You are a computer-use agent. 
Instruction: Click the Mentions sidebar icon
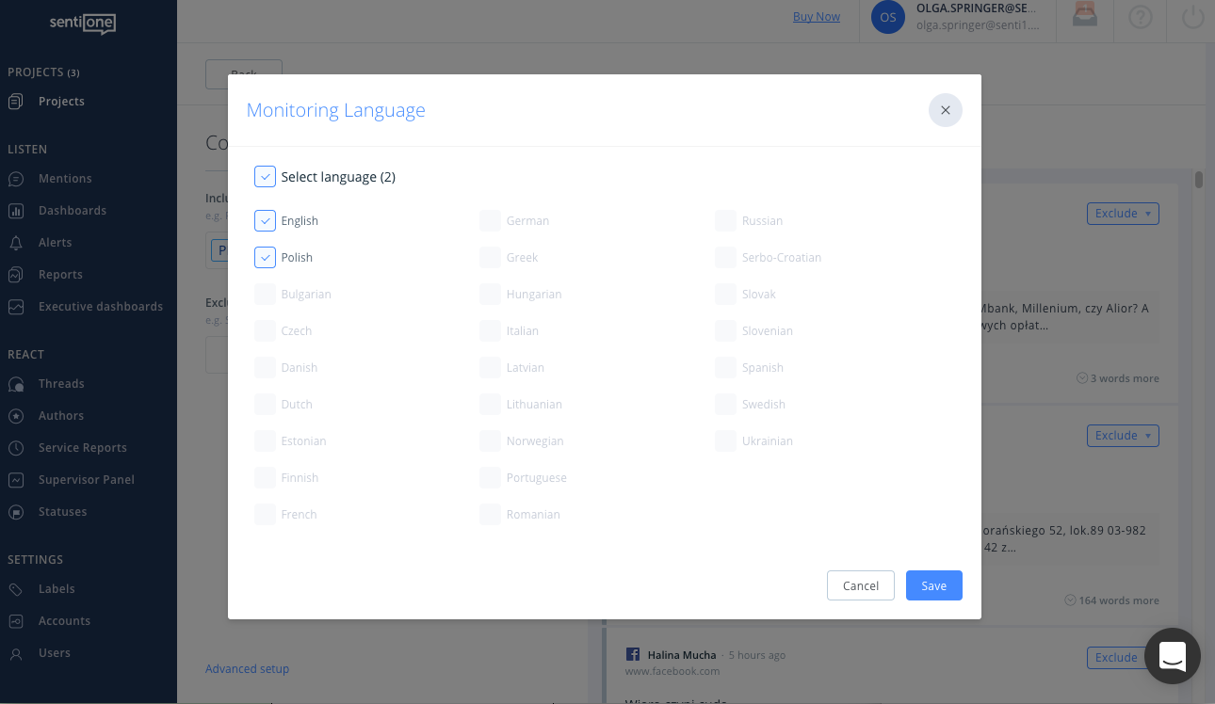pyautogui.click(x=16, y=179)
